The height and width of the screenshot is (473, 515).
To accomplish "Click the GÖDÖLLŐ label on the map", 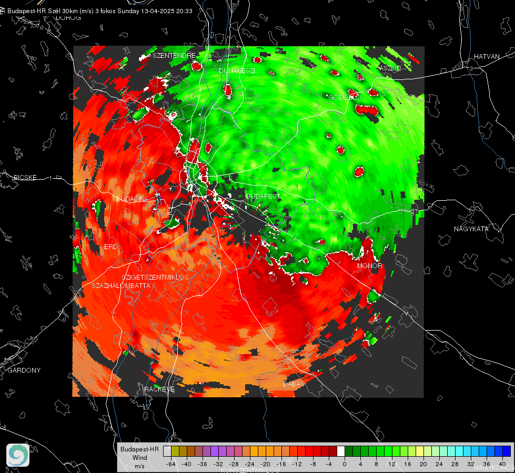I will [x=345, y=97].
